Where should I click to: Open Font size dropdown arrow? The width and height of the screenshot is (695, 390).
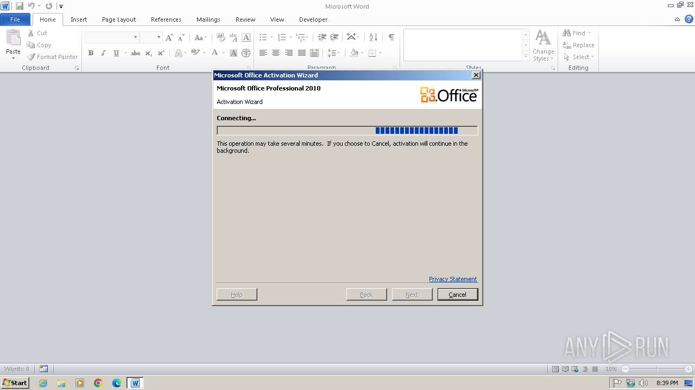159,37
